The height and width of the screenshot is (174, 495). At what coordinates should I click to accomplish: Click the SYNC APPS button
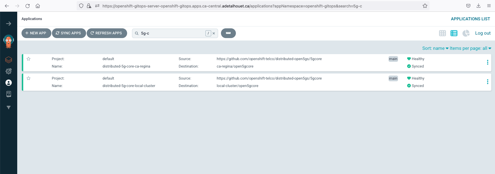tap(69, 33)
